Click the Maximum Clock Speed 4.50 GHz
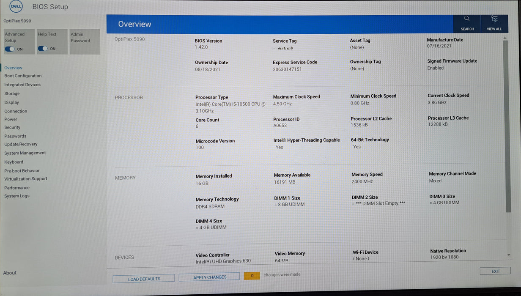 tap(282, 104)
